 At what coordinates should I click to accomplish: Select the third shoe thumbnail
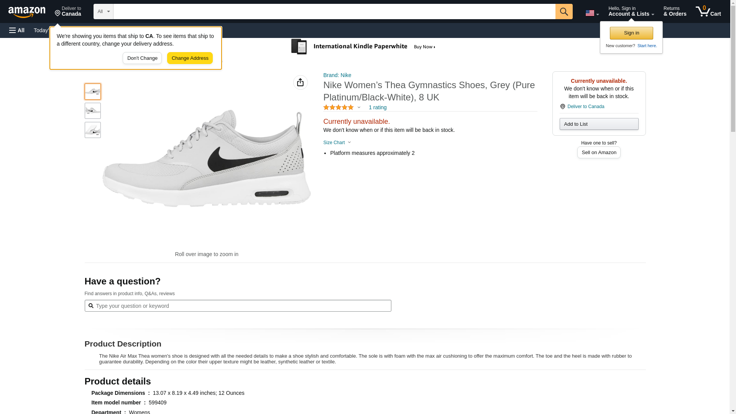(92, 130)
